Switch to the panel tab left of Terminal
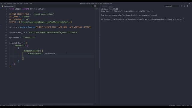192x108 pixels. click(x=104, y=6)
